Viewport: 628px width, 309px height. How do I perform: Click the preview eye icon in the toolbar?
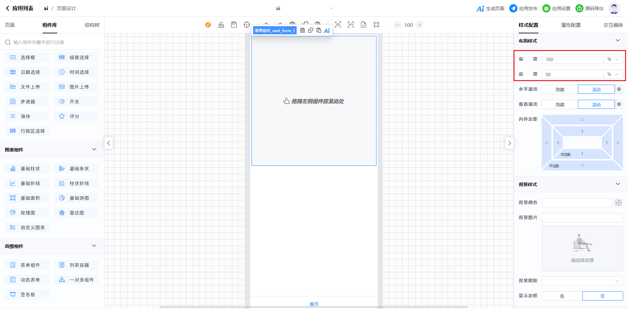pyautogui.click(x=338, y=25)
